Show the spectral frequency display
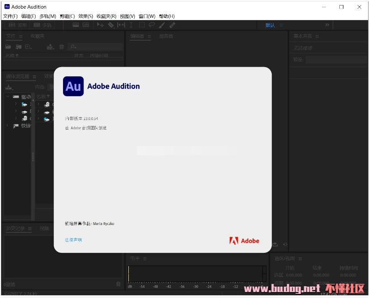Screen dimensions: 369x298 pos(76,25)
